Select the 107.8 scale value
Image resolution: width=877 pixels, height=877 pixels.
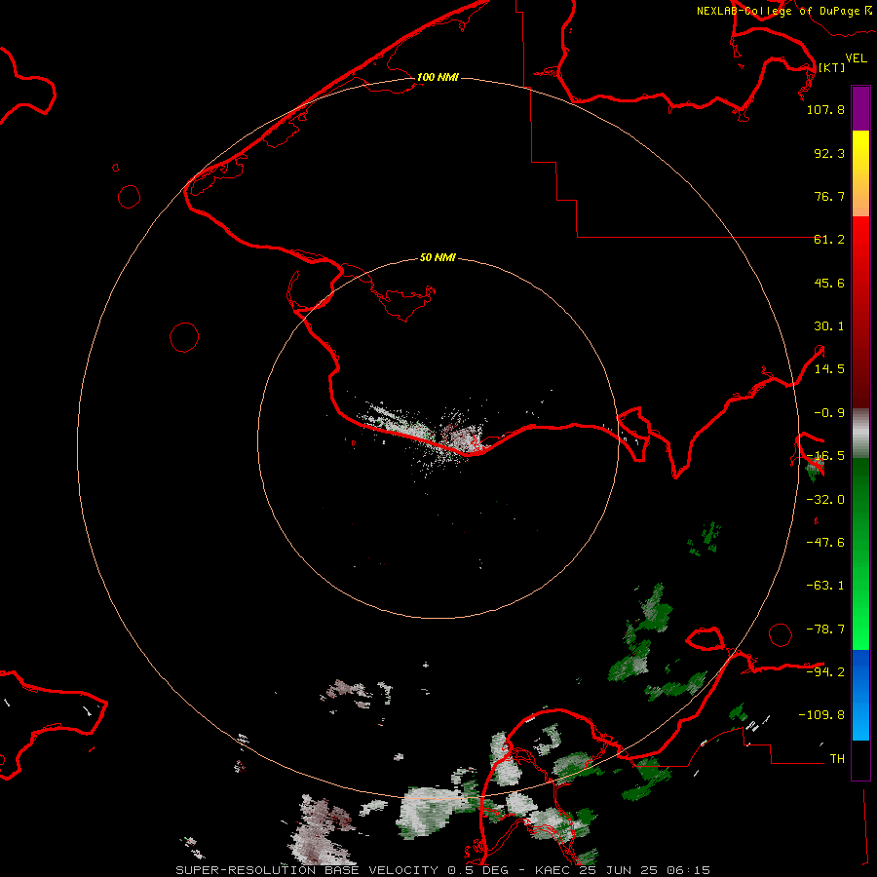point(825,109)
